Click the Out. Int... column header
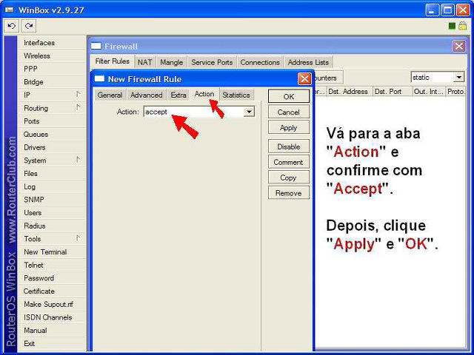Screen dimensions: 474x355 coord(429,92)
